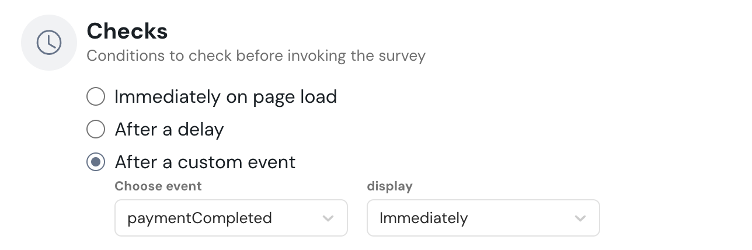Click the "After a delay" label text

[x=169, y=129]
